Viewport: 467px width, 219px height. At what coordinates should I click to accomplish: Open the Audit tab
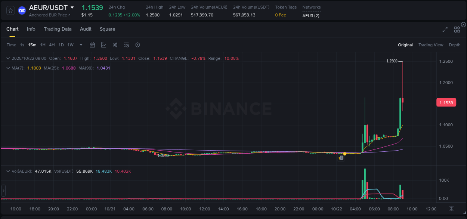click(86, 29)
